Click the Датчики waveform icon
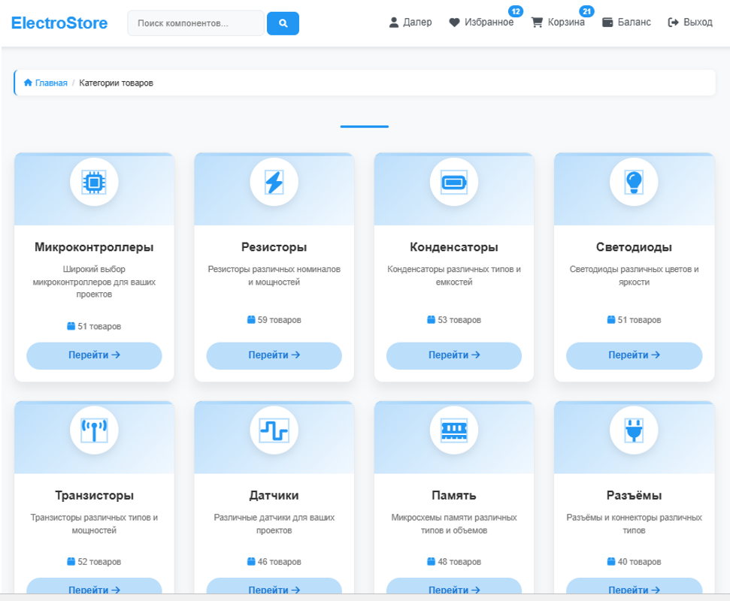Viewport: 730px width, 601px height. coord(274,430)
